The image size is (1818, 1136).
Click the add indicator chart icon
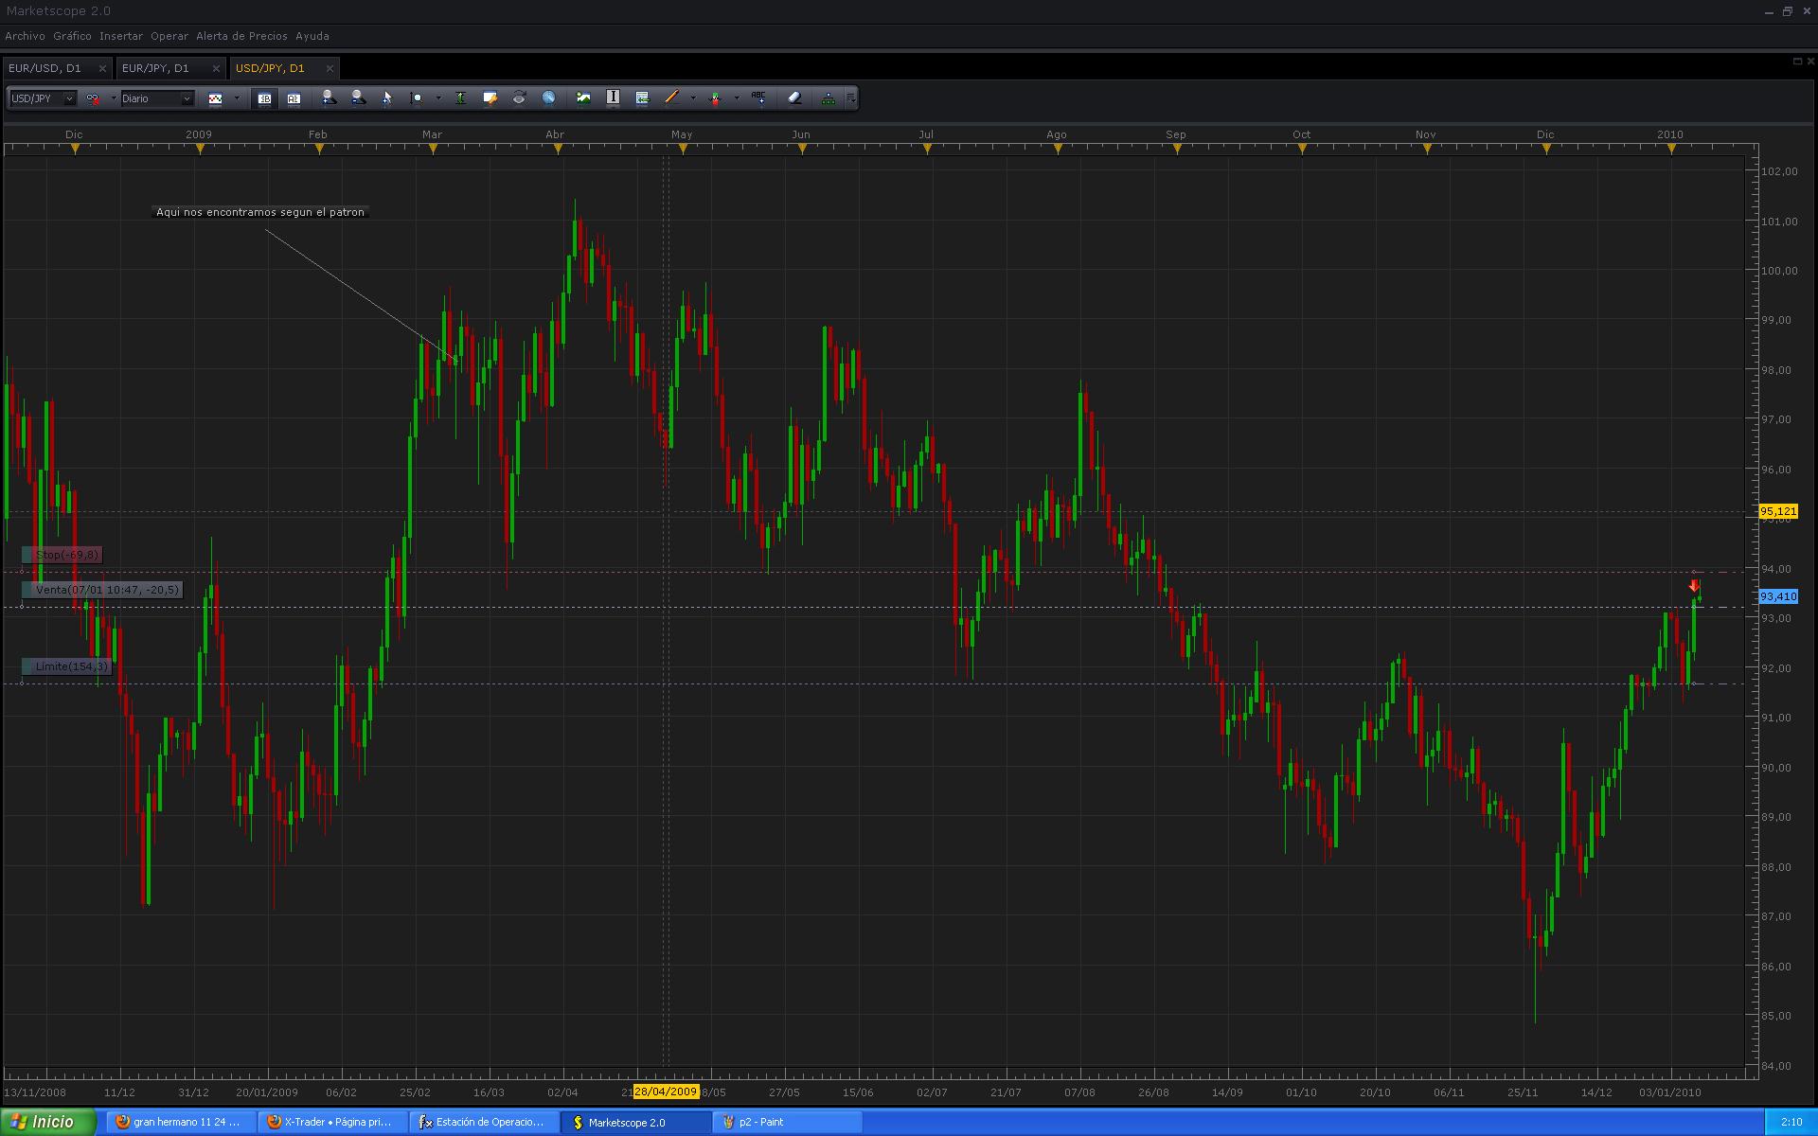(x=583, y=98)
